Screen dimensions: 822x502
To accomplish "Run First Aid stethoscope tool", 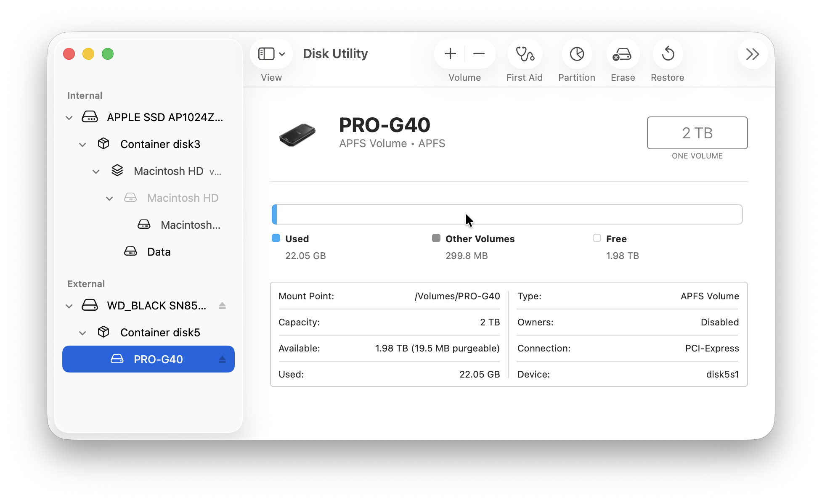I will pyautogui.click(x=525, y=54).
